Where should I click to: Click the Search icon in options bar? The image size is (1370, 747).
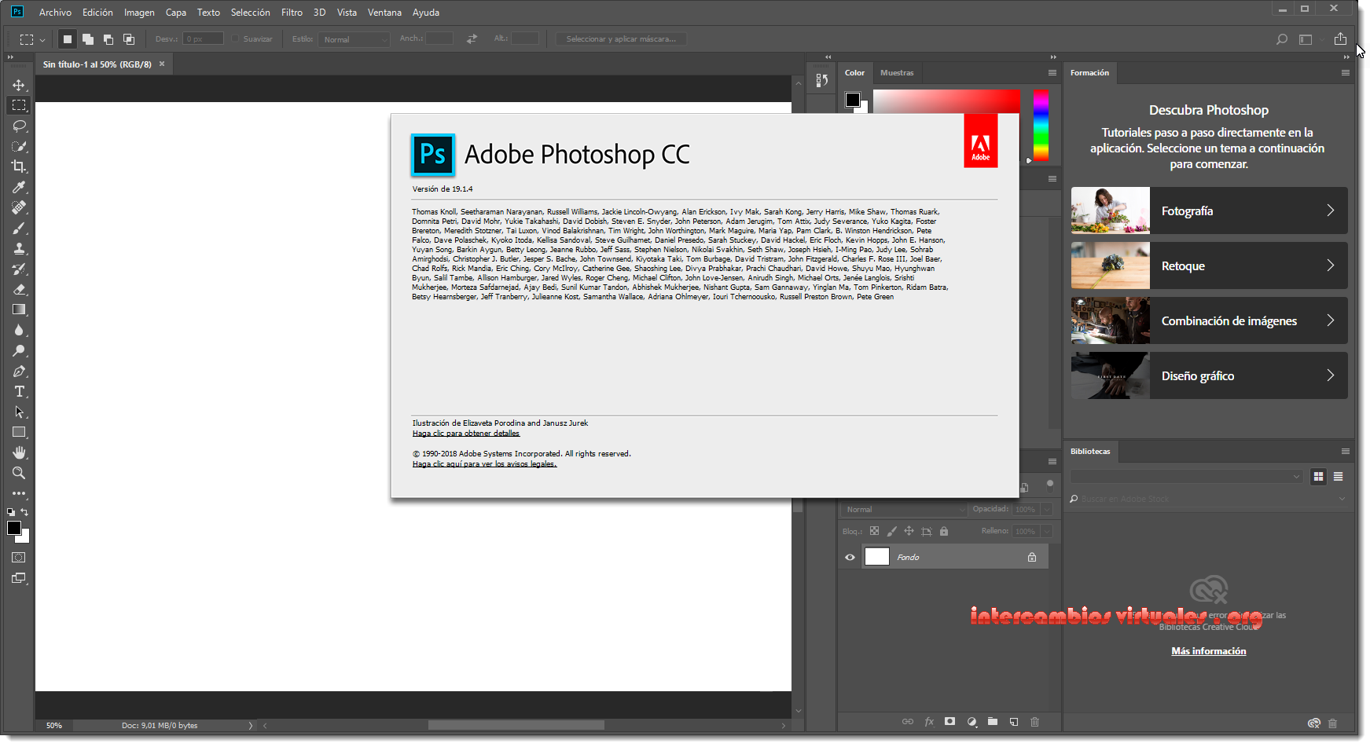[1281, 39]
